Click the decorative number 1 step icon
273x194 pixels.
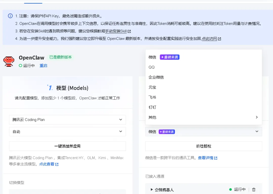point(50,88)
